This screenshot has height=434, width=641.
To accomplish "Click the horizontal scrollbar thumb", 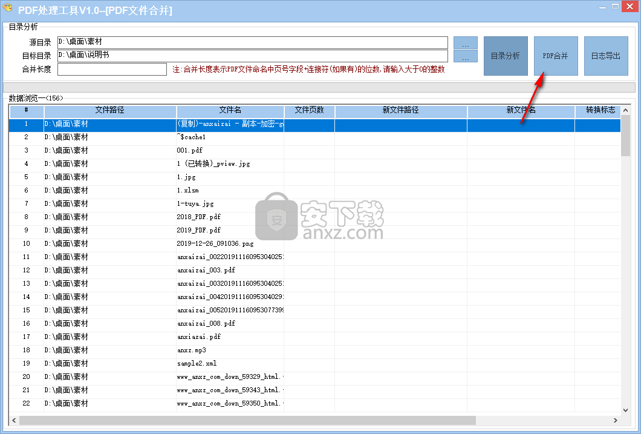I will click(248, 420).
